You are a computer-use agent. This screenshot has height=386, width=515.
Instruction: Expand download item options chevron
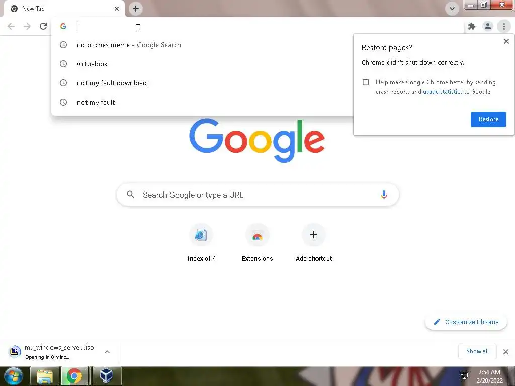pos(107,352)
